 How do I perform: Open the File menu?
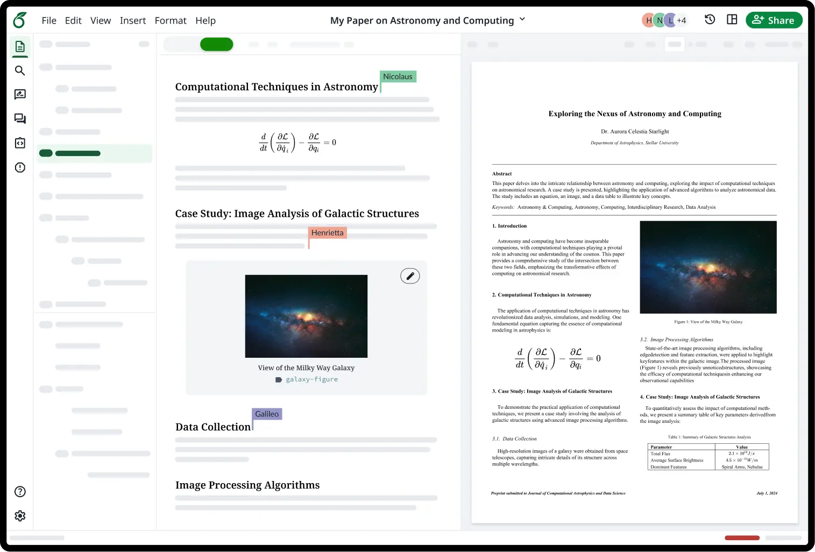48,20
